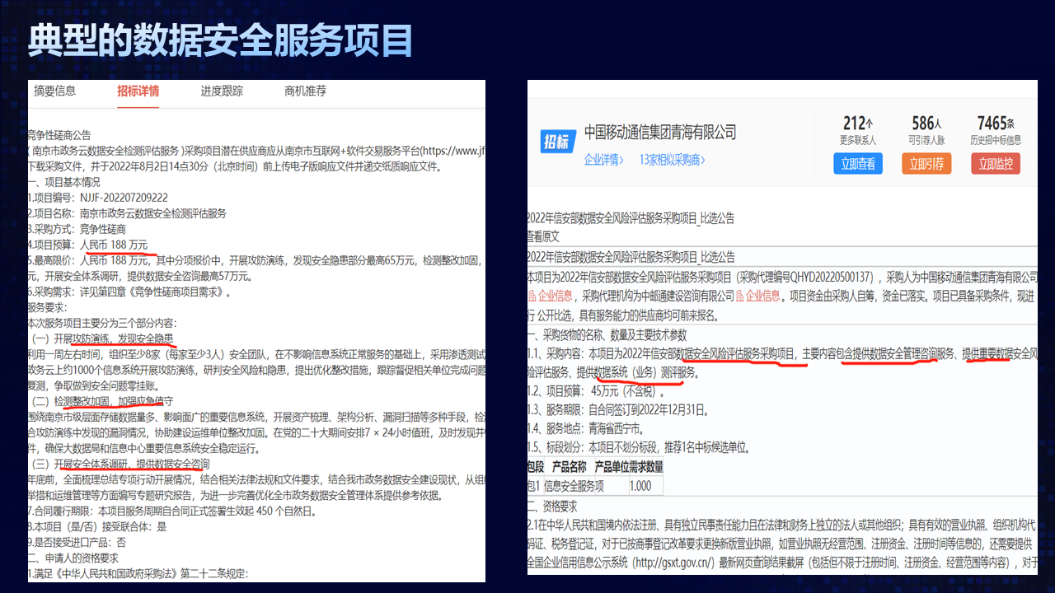
Task: Click project number NJJF-202207209222 line
Action: 98,198
